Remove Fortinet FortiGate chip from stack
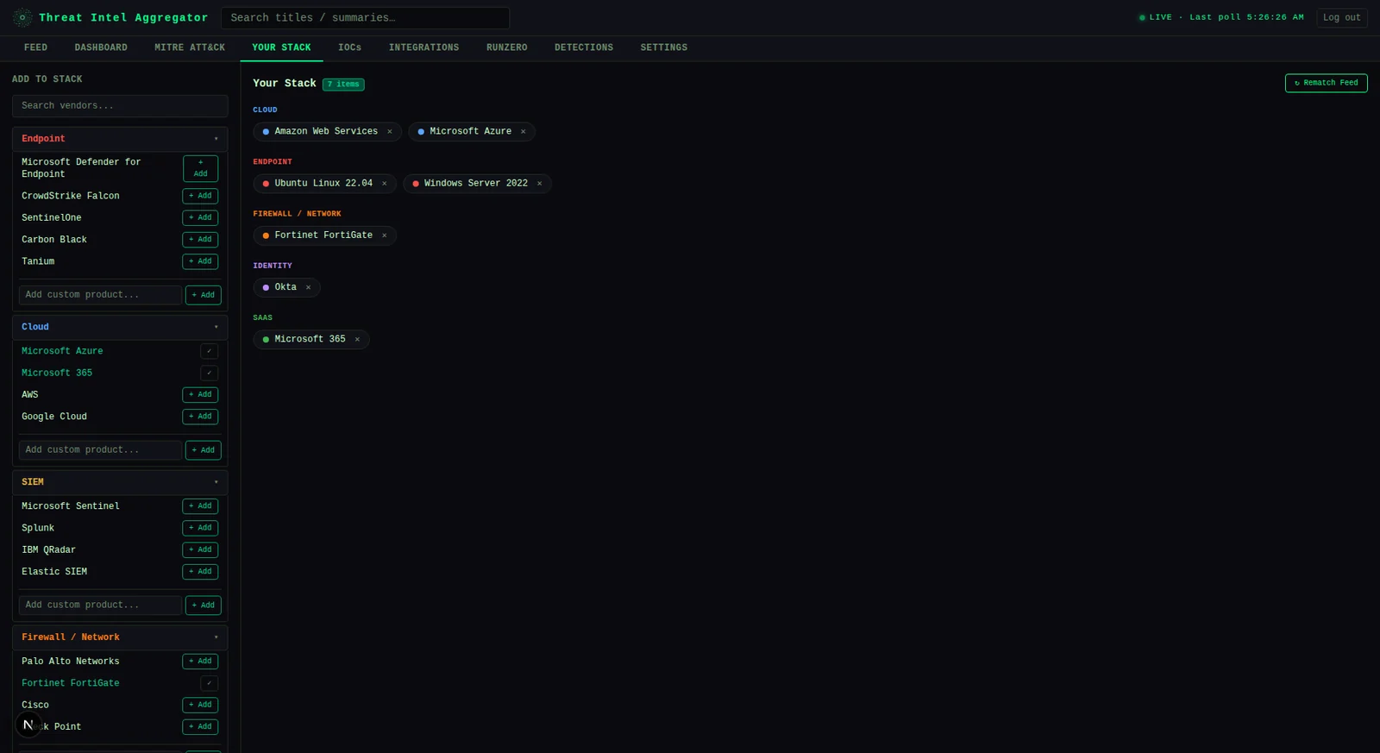This screenshot has height=753, width=1380. coord(385,235)
